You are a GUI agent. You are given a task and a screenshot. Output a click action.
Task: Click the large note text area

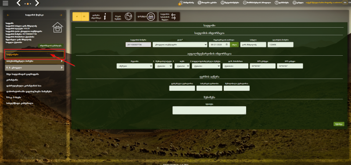click(209, 111)
